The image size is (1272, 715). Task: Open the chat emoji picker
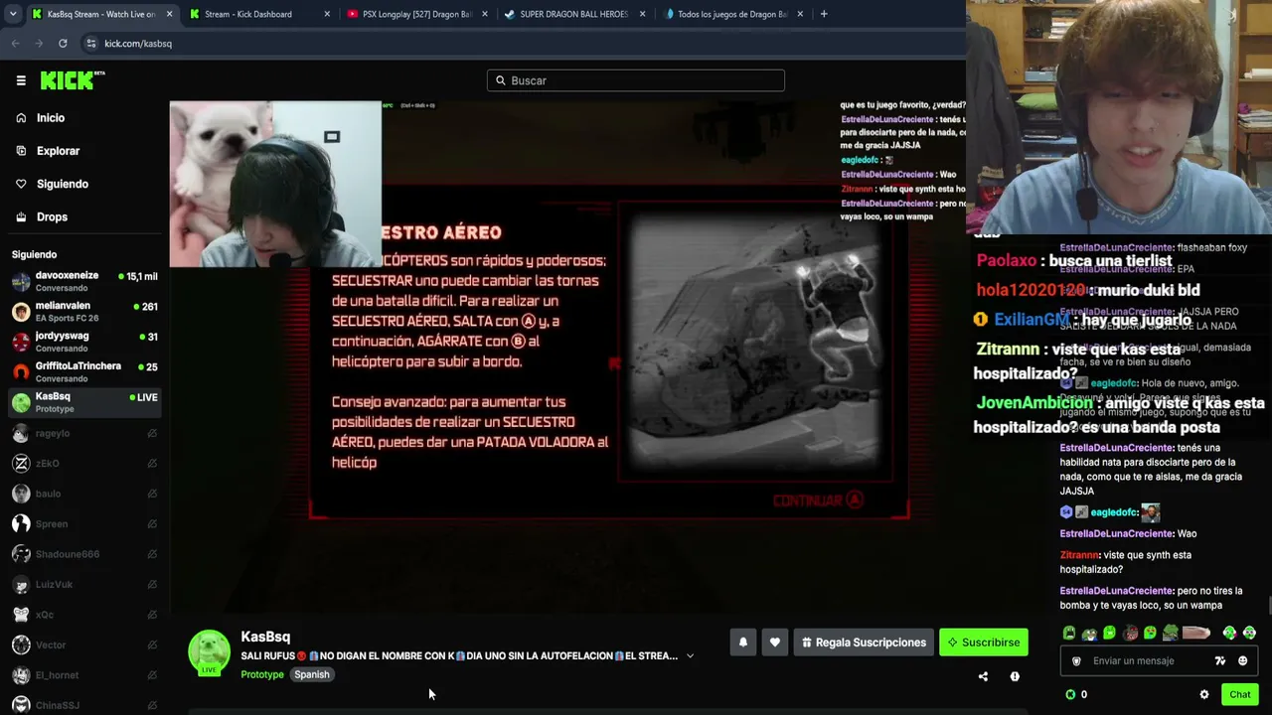tap(1242, 661)
